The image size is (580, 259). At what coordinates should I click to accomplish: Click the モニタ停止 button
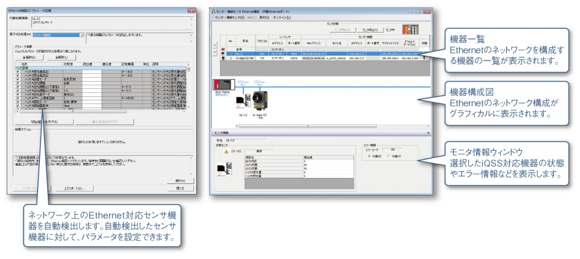[x=370, y=28]
